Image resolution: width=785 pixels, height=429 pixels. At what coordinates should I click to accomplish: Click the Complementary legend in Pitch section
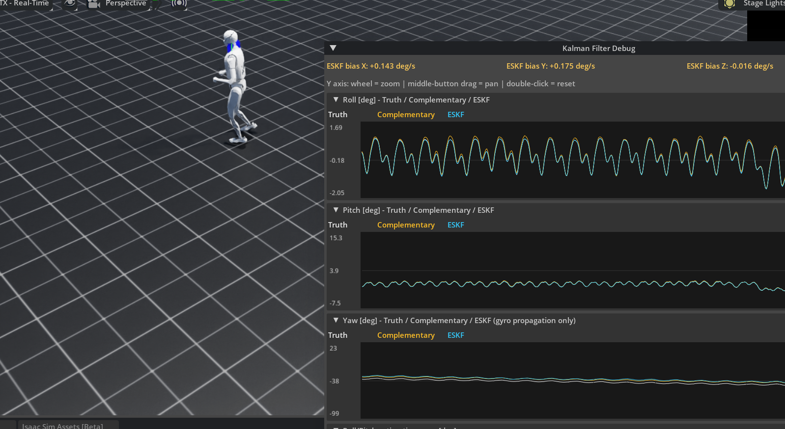(x=406, y=225)
